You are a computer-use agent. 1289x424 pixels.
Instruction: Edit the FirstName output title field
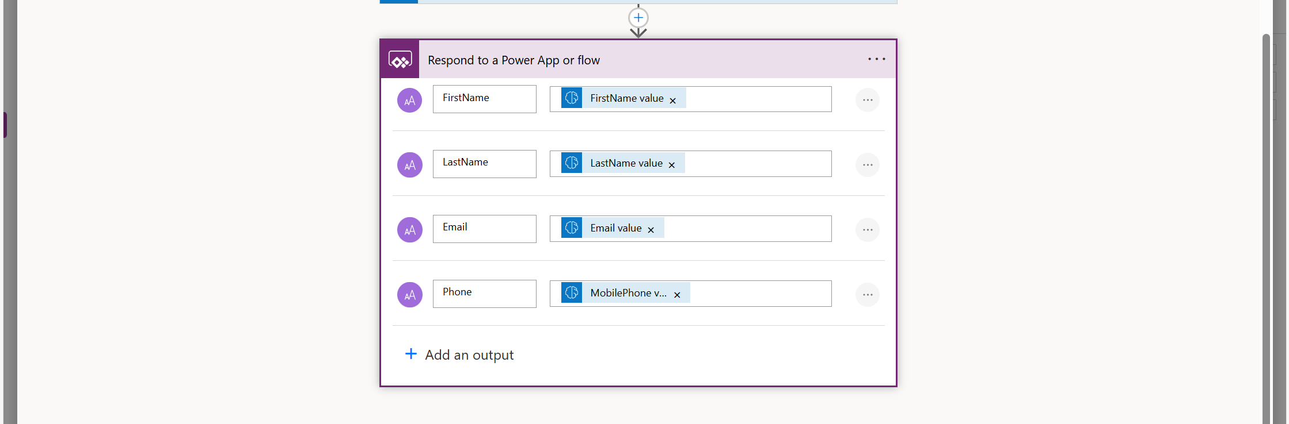click(x=484, y=99)
